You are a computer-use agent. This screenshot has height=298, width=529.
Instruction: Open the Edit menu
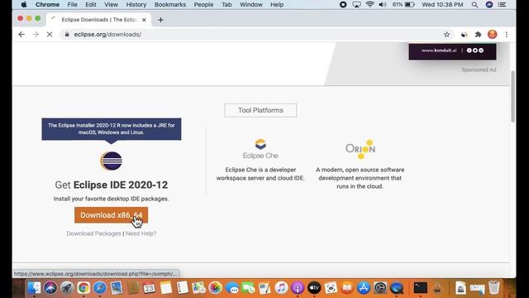coord(90,5)
